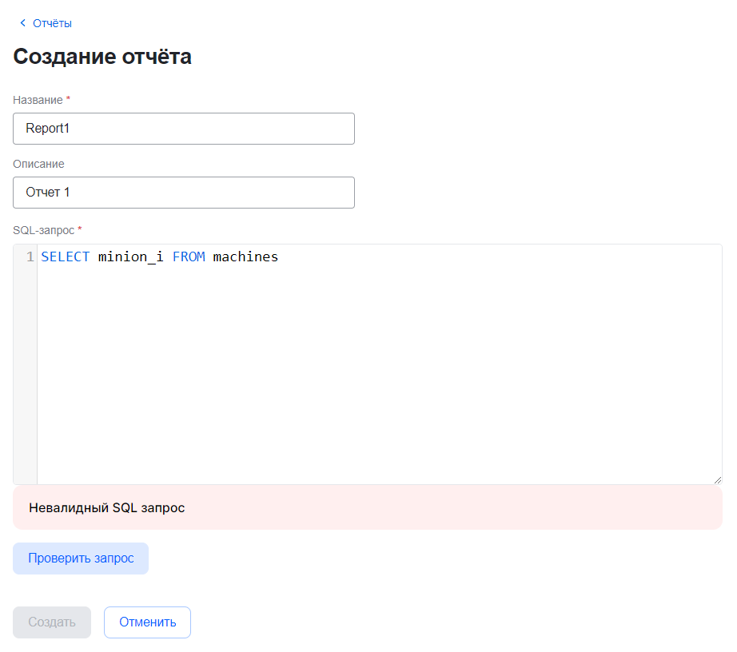Cancel report creation with Отменить
Viewport: 737px width, 652px height.
point(147,622)
